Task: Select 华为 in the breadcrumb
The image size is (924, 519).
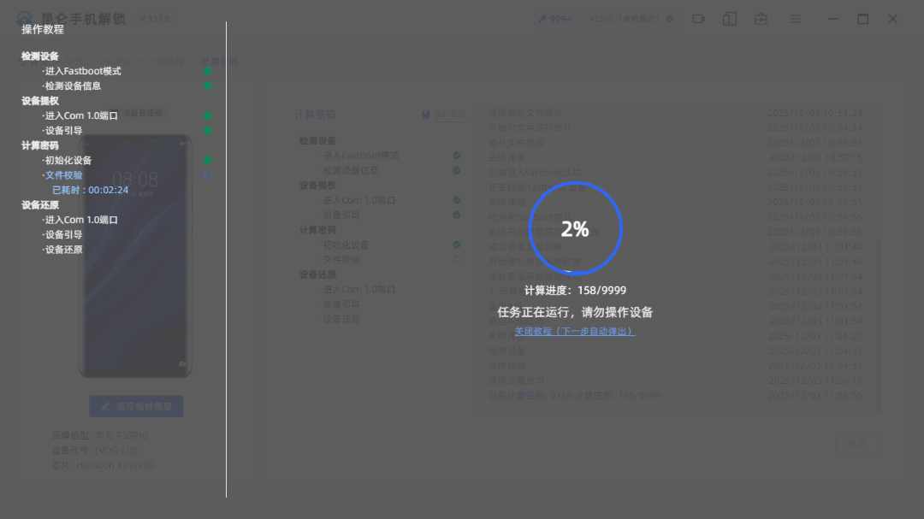Action: point(74,62)
